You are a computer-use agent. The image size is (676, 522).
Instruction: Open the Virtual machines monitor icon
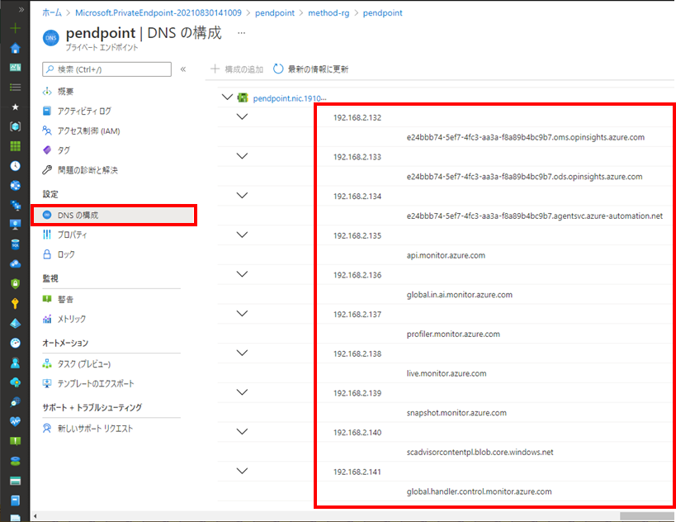(15, 225)
